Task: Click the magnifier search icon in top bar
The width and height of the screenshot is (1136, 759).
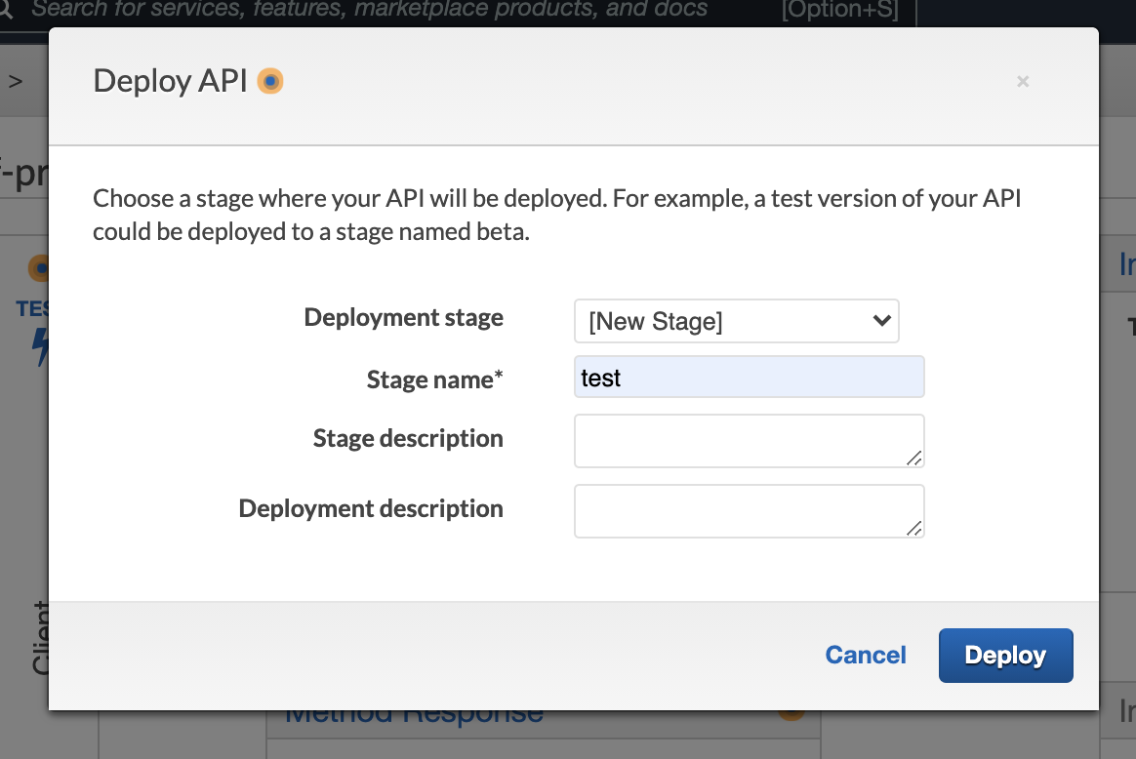Action: tap(8, 11)
